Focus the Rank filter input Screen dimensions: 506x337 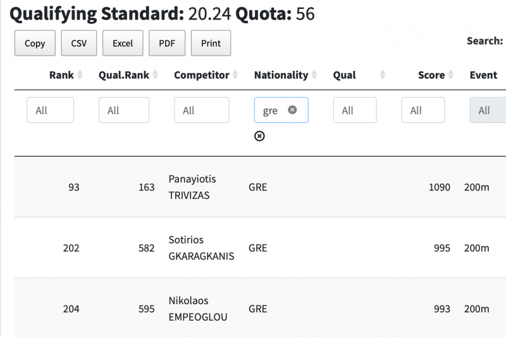click(x=51, y=110)
